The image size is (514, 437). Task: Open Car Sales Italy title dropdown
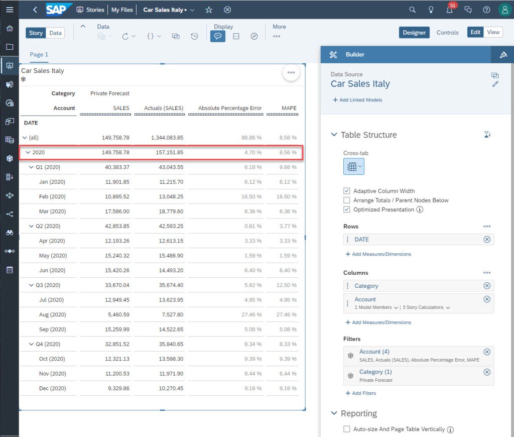pos(192,10)
